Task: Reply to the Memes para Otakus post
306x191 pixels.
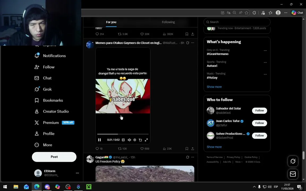Action: [x=99, y=149]
